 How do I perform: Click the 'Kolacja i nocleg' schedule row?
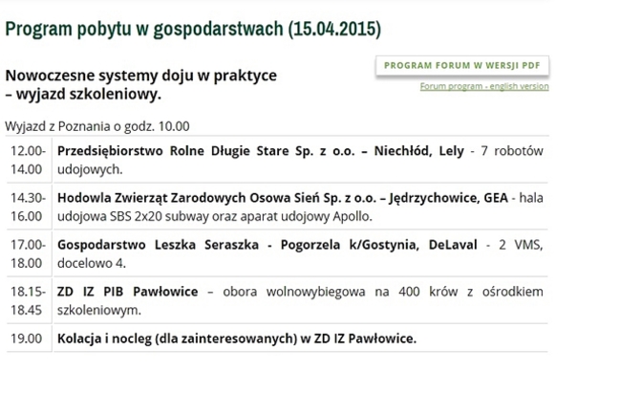[x=236, y=338]
